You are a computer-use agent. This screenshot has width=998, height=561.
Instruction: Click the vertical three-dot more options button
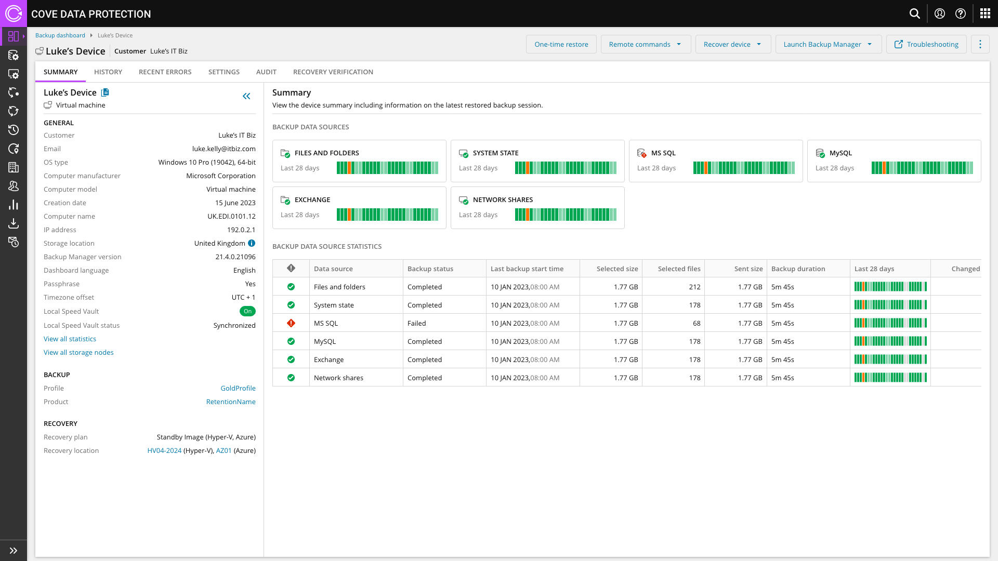pyautogui.click(x=980, y=44)
